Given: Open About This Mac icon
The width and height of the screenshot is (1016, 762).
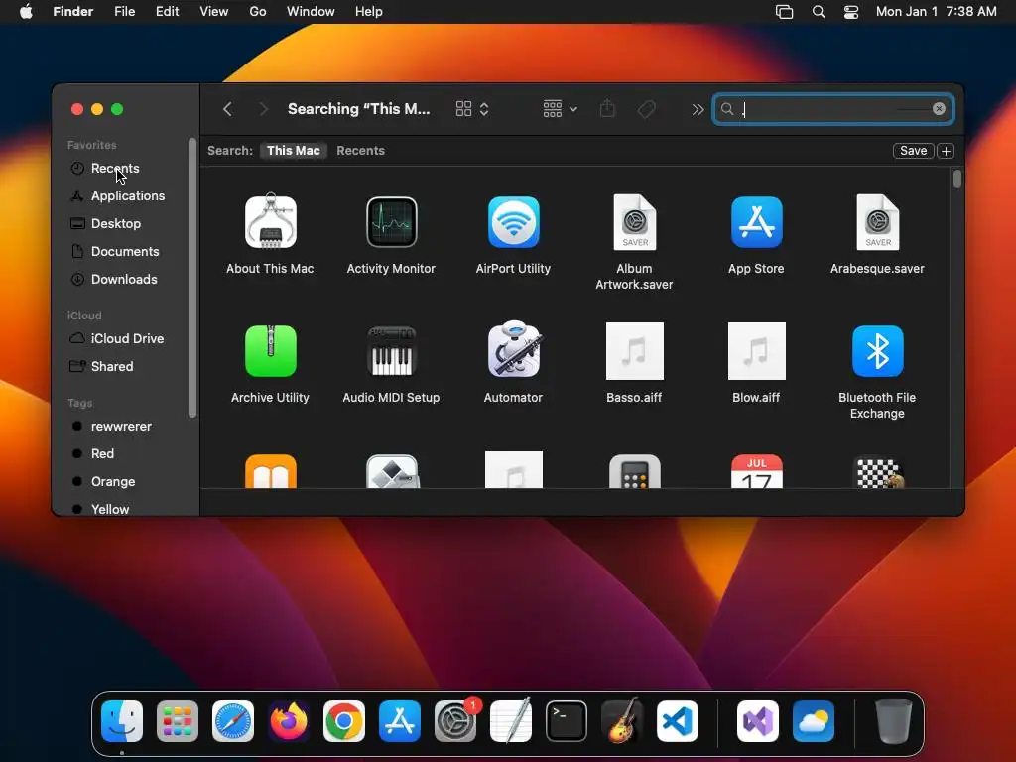Looking at the screenshot, I should (x=270, y=222).
